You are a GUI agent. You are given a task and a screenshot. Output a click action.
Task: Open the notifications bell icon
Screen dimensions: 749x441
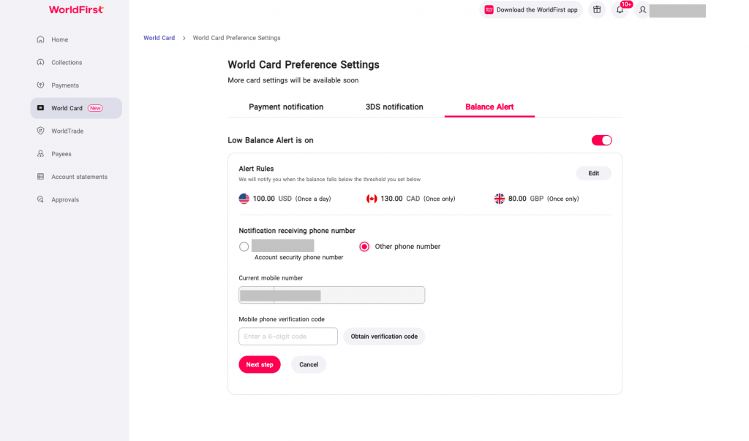click(x=620, y=9)
